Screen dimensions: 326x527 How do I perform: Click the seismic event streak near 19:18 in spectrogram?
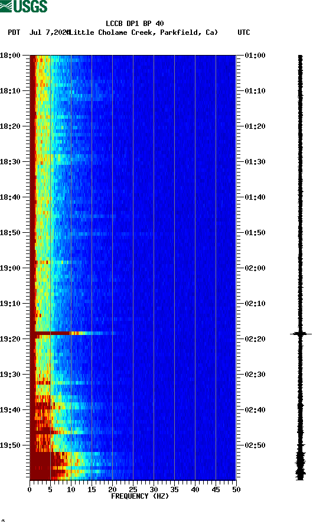[x=73, y=333]
